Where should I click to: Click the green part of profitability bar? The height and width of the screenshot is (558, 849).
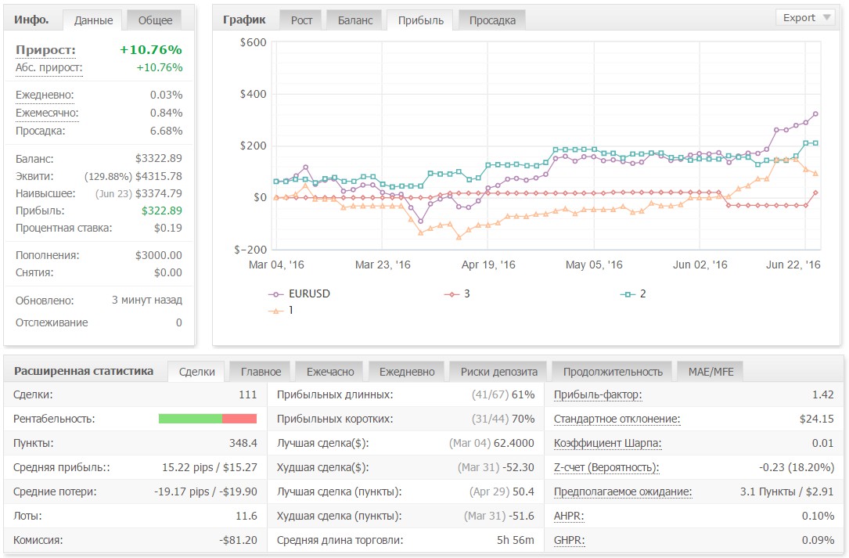[x=190, y=419]
